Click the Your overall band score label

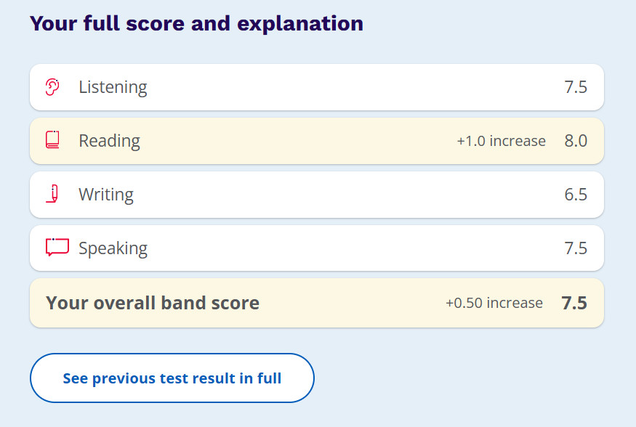click(x=153, y=303)
